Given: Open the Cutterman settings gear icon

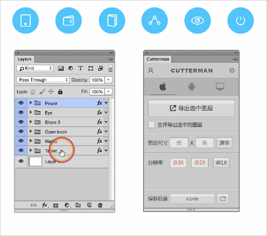Looking at the screenshot, I should 232,70.
